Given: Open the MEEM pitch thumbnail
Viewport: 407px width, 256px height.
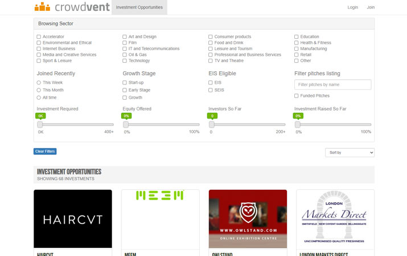Looking at the screenshot, I should tap(161, 219).
